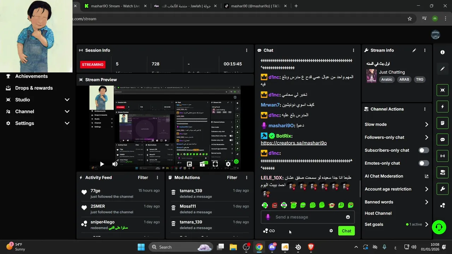Click the lightning bolt icon in right sidebar
This screenshot has width=452, height=254.
[442, 107]
